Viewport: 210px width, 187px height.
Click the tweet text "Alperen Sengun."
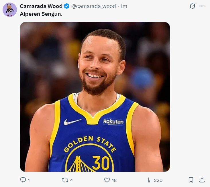(41, 14)
